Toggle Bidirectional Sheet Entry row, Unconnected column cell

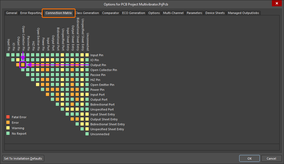pyautogui.click(x=87, y=124)
